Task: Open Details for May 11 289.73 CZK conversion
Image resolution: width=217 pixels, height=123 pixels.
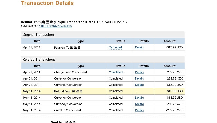Action: coord(139,104)
